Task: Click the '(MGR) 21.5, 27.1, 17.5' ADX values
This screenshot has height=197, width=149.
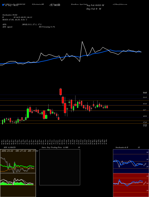Action: 32,24
